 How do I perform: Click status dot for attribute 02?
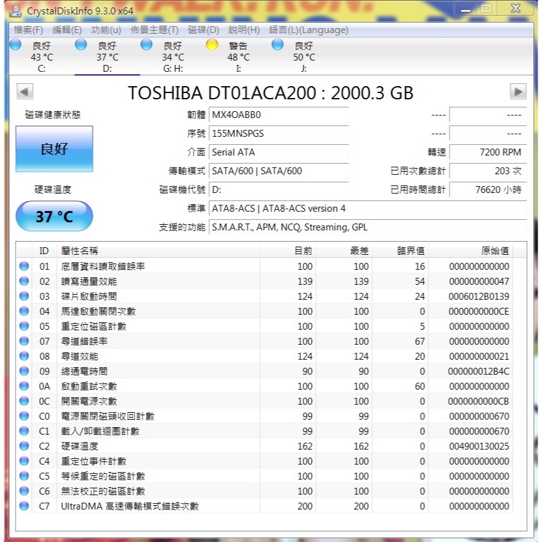(24, 281)
